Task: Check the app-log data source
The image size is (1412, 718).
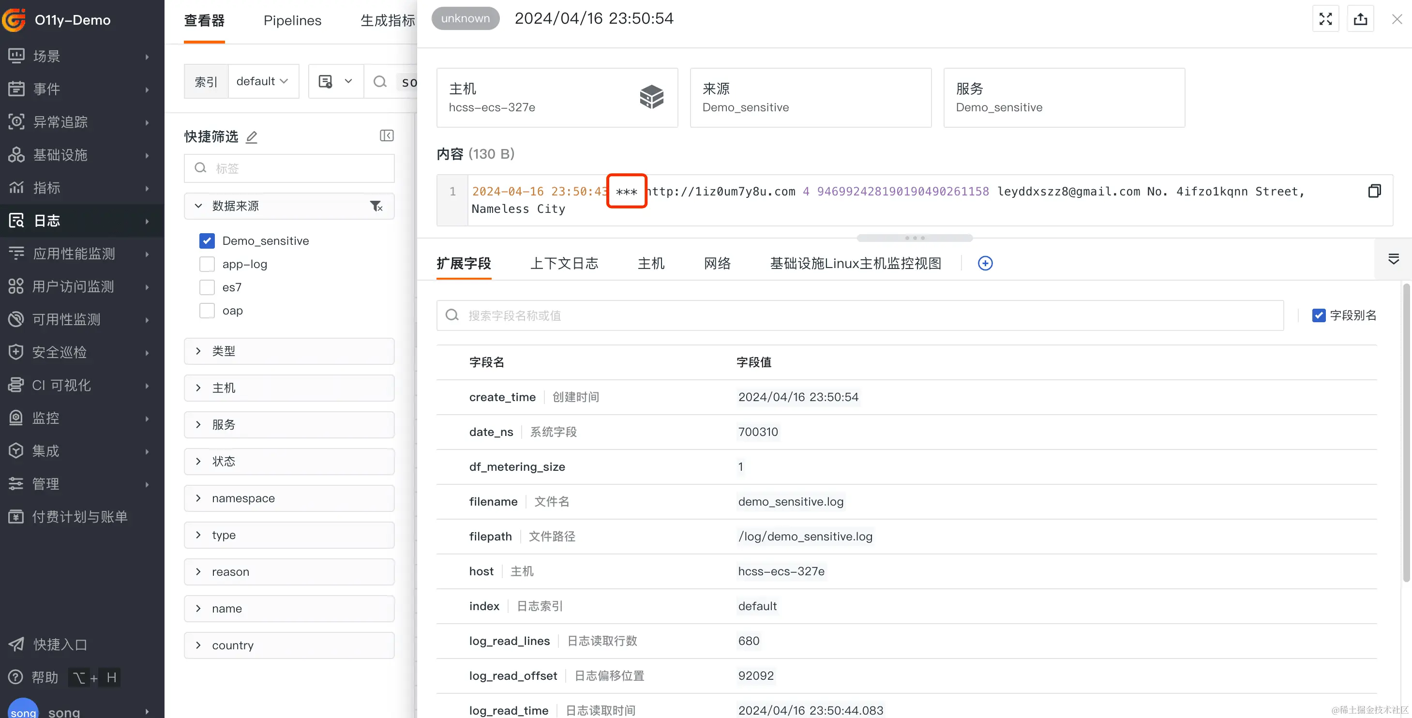Action: [207, 264]
